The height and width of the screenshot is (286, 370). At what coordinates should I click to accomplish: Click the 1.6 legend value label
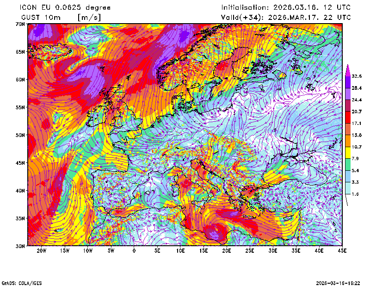click(x=356, y=194)
